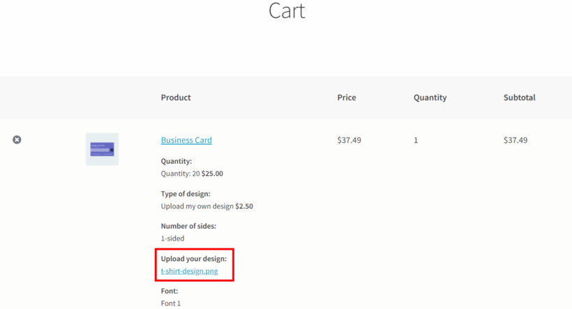Click the Upload my own design $2.50 text
Viewport: 572px width, 309px height.
[x=207, y=206]
